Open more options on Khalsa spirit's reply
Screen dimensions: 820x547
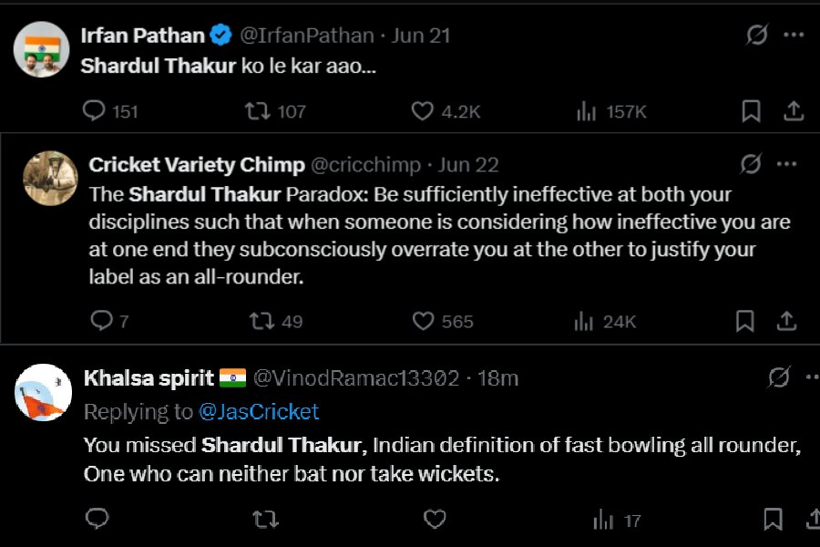(x=811, y=377)
